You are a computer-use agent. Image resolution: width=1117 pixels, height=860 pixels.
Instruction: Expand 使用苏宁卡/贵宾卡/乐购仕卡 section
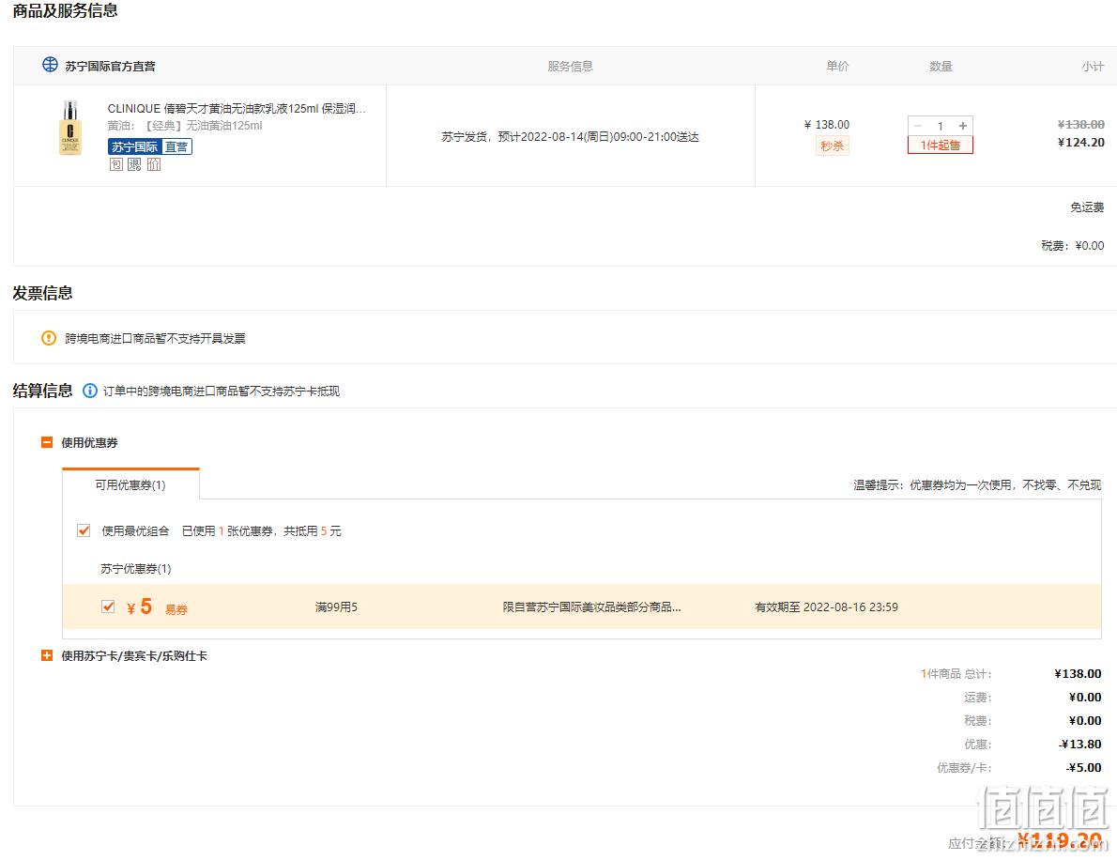pos(47,655)
